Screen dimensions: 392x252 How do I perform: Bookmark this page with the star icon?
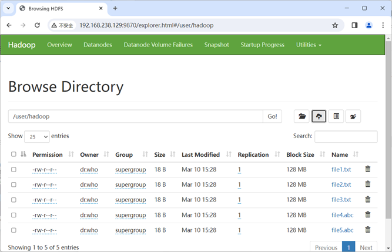(335, 25)
